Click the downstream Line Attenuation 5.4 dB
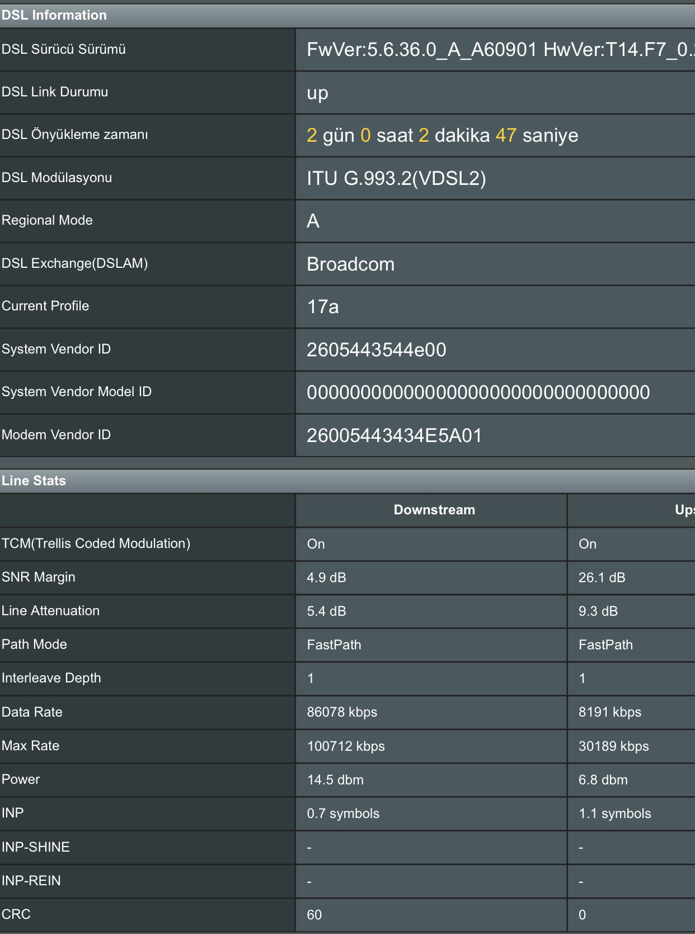This screenshot has height=934, width=695. coord(326,611)
